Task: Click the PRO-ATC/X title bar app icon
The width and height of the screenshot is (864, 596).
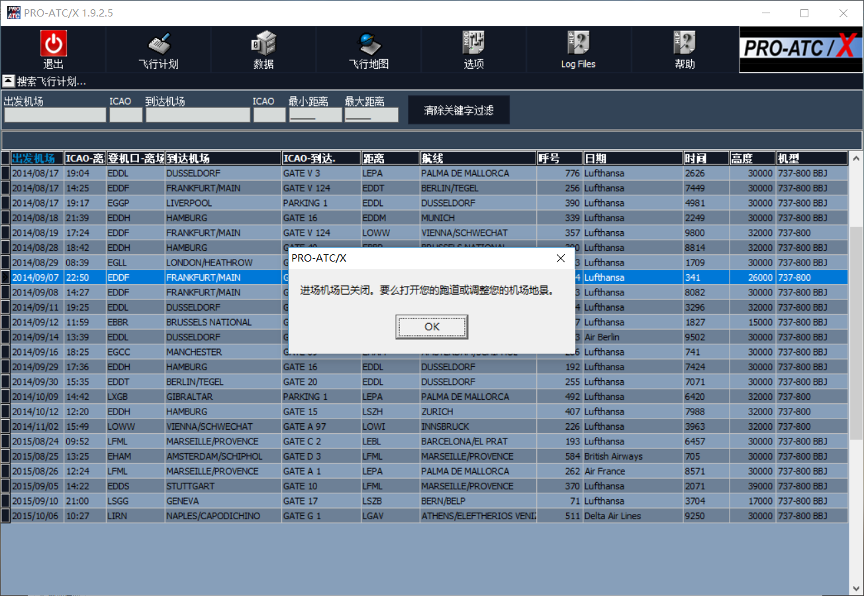Action: tap(13, 13)
